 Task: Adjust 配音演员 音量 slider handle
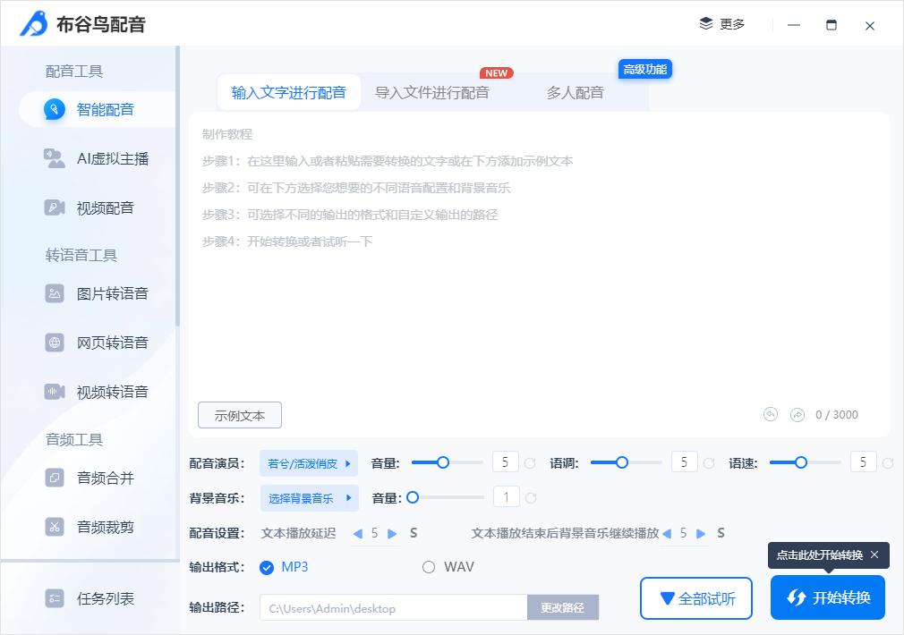click(443, 462)
